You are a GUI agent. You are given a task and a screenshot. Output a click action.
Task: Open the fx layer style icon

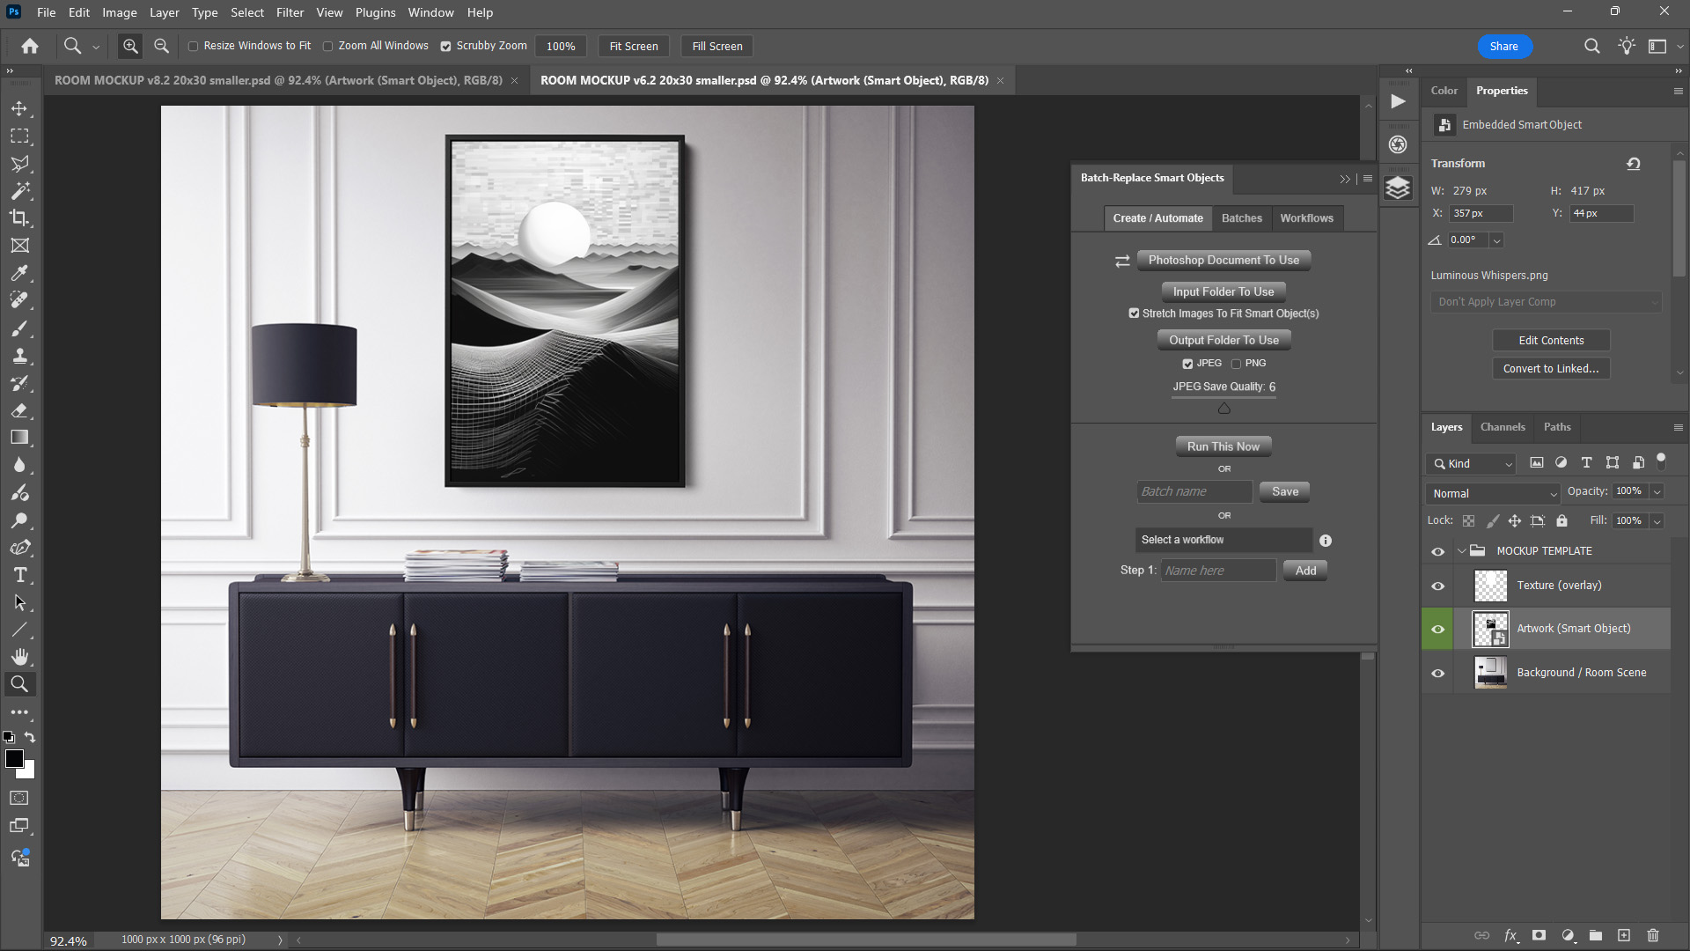(1510, 935)
